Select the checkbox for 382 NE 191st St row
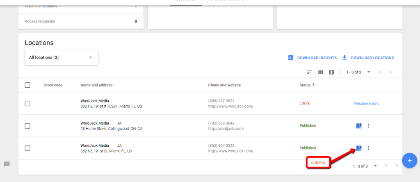Viewport: 420px width, 182px height. (27, 148)
